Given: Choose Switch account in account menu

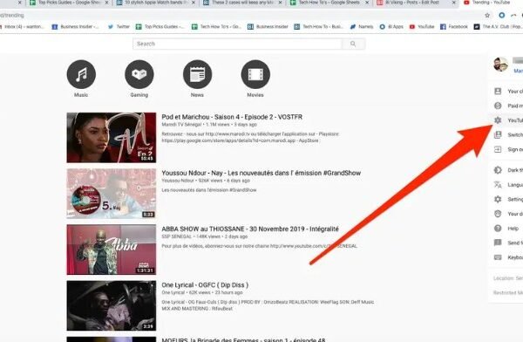Looking at the screenshot, I should click(507, 134).
